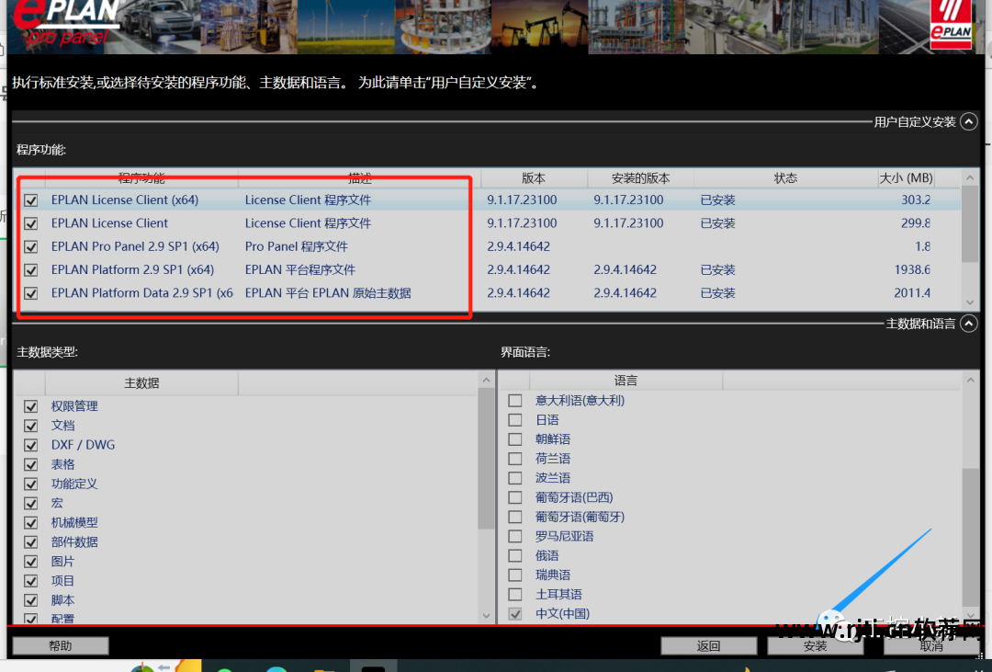Uncheck the 权限管理 master data checkbox
Image resolution: width=992 pixels, height=672 pixels.
[x=31, y=406]
